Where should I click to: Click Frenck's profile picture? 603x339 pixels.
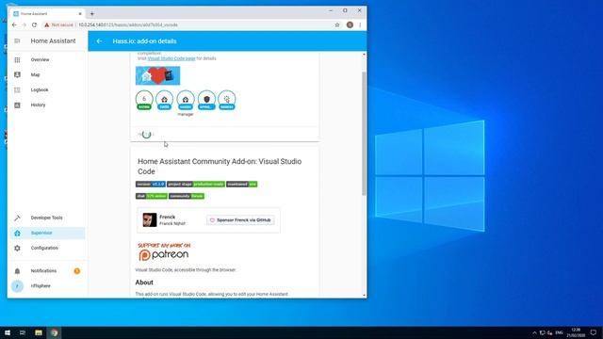[x=150, y=219]
